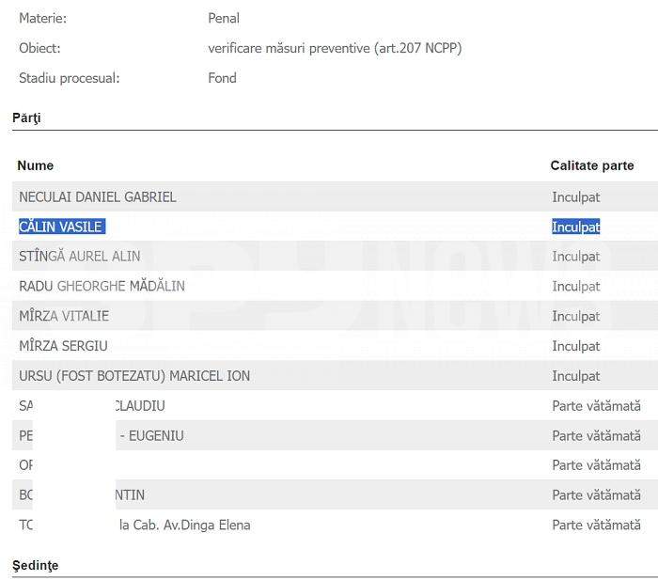Click the Calitate parte column header
This screenshot has width=658, height=580.
pyautogui.click(x=591, y=165)
